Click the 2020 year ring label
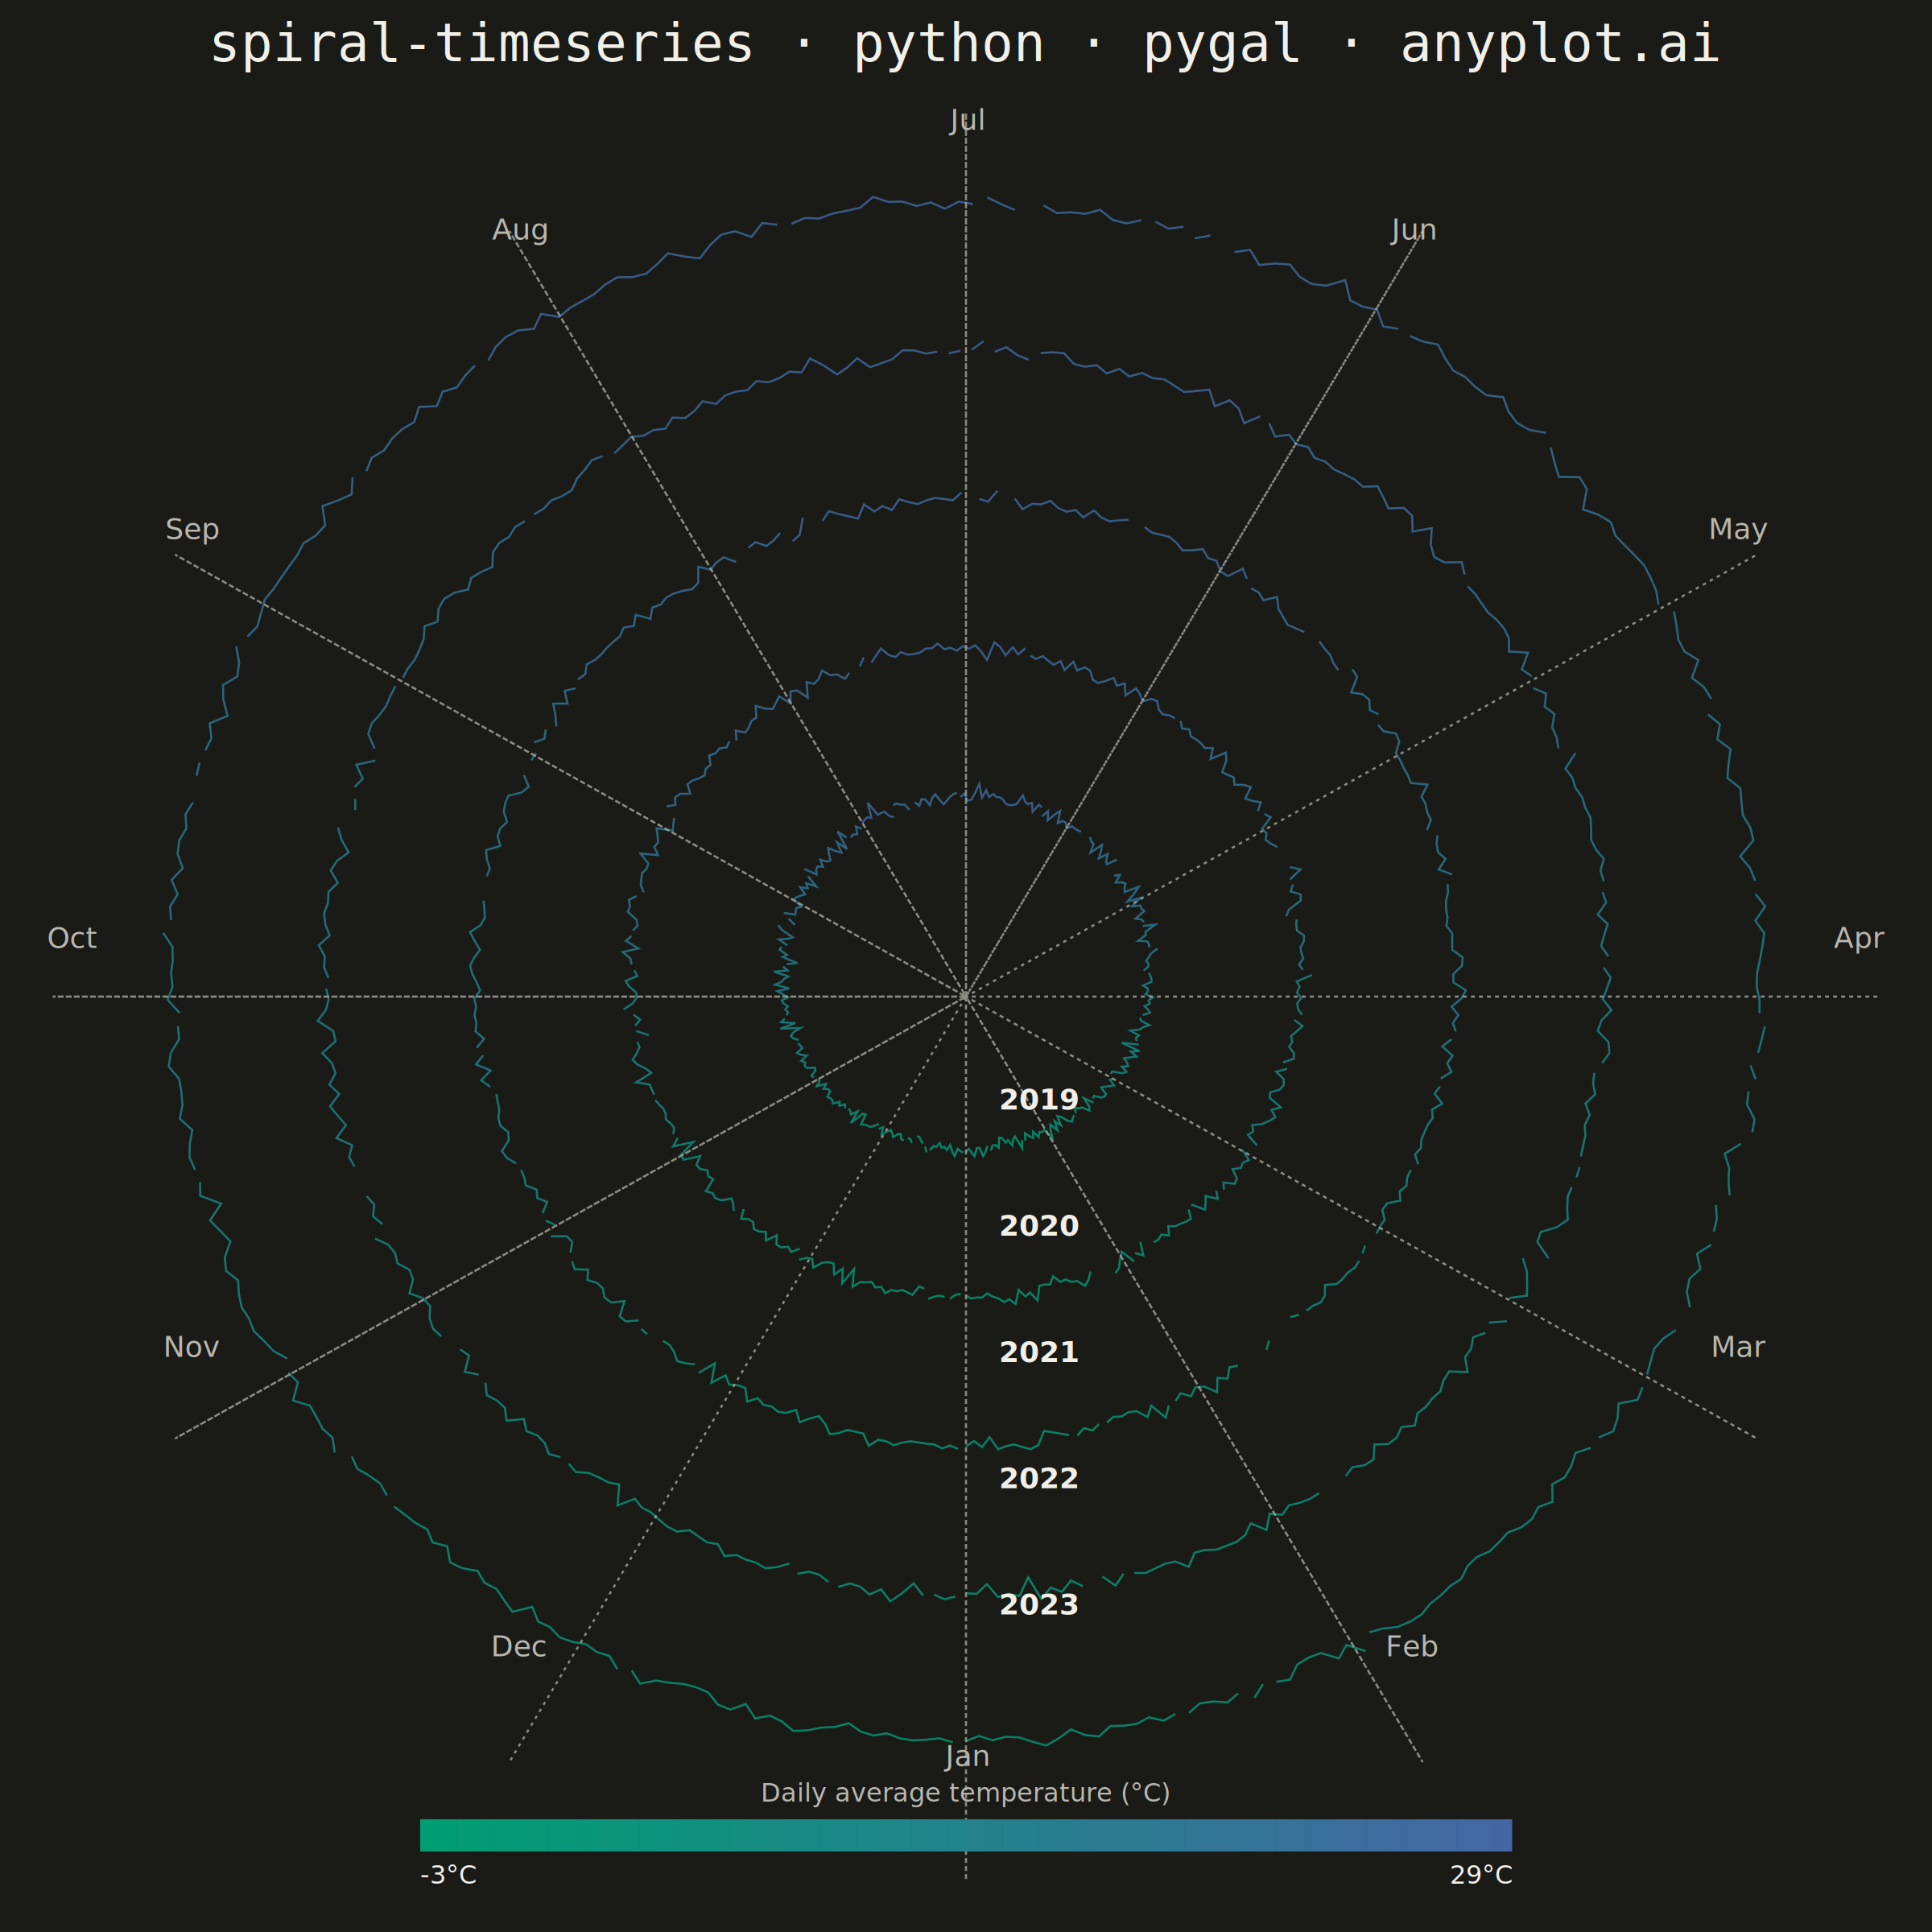Viewport: 1932px width, 1932px height. [x=1039, y=1226]
